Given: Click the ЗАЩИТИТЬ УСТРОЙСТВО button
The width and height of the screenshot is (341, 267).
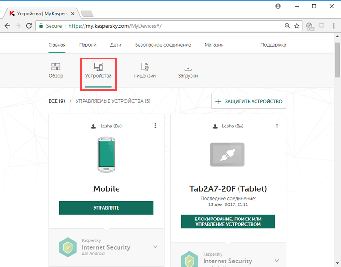Looking at the screenshot, I should click(249, 101).
